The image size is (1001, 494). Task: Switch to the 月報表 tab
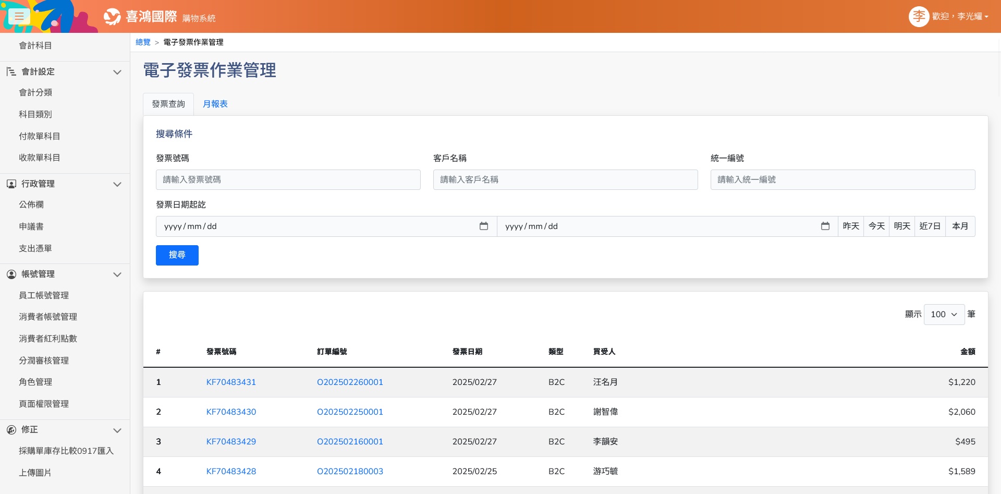coord(215,104)
